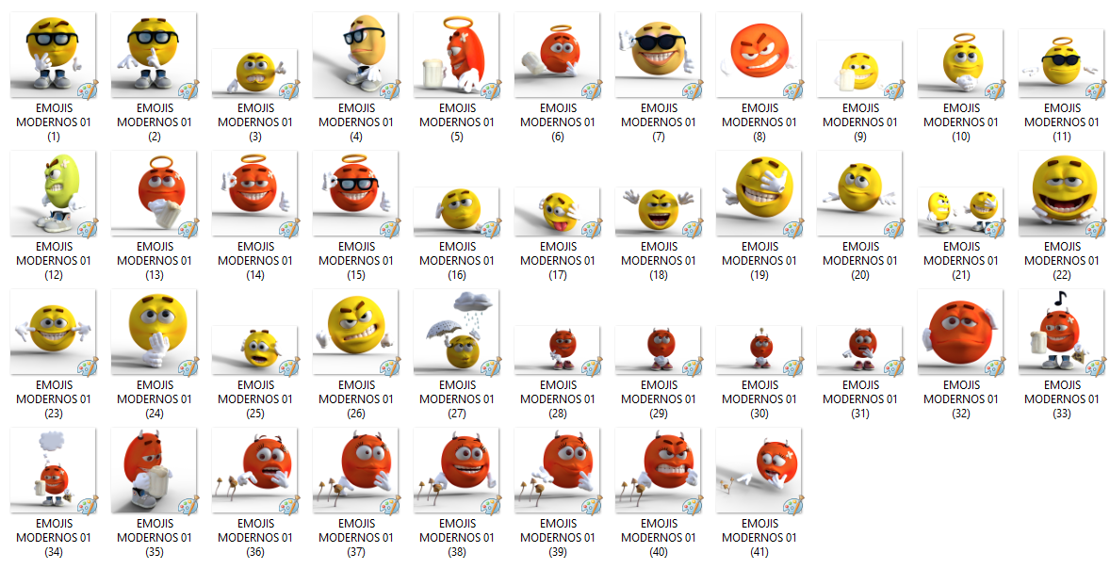1110x569 pixels.
Task: Click the angry red emoji file (8)
Action: point(759,56)
